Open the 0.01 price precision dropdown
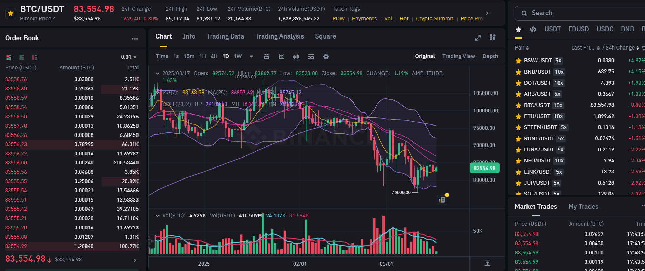 coord(129,57)
